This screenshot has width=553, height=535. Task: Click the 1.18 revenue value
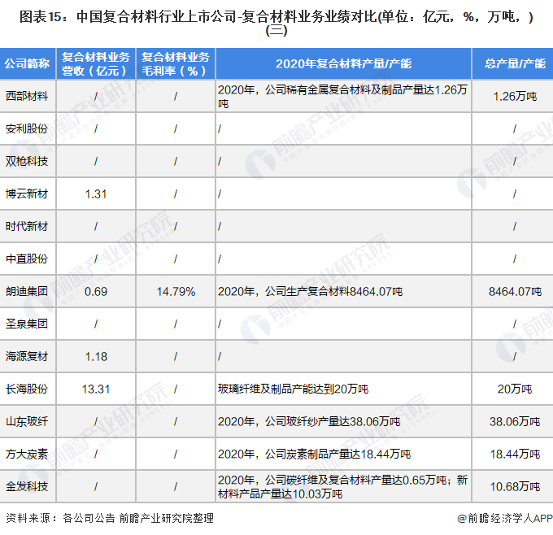(96, 356)
